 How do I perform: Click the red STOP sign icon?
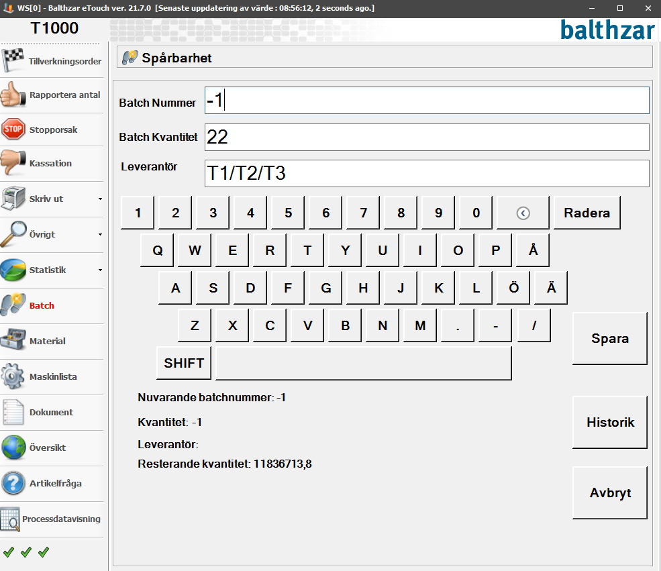13,129
